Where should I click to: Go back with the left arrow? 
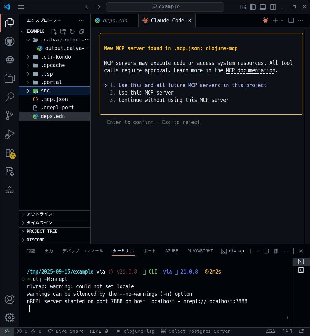(88, 7)
